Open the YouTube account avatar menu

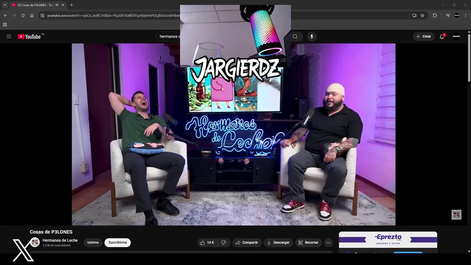coord(456,36)
